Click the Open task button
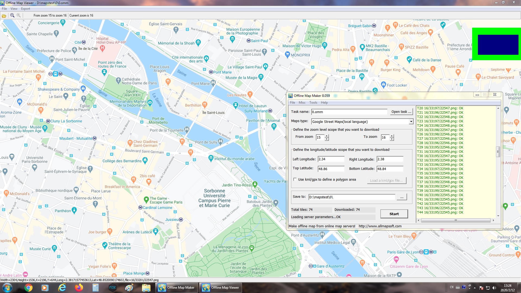Screen dimensions: 521x293 click(401, 112)
